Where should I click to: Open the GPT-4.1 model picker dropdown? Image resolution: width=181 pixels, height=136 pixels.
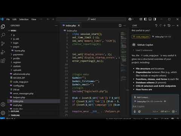coord(165,111)
